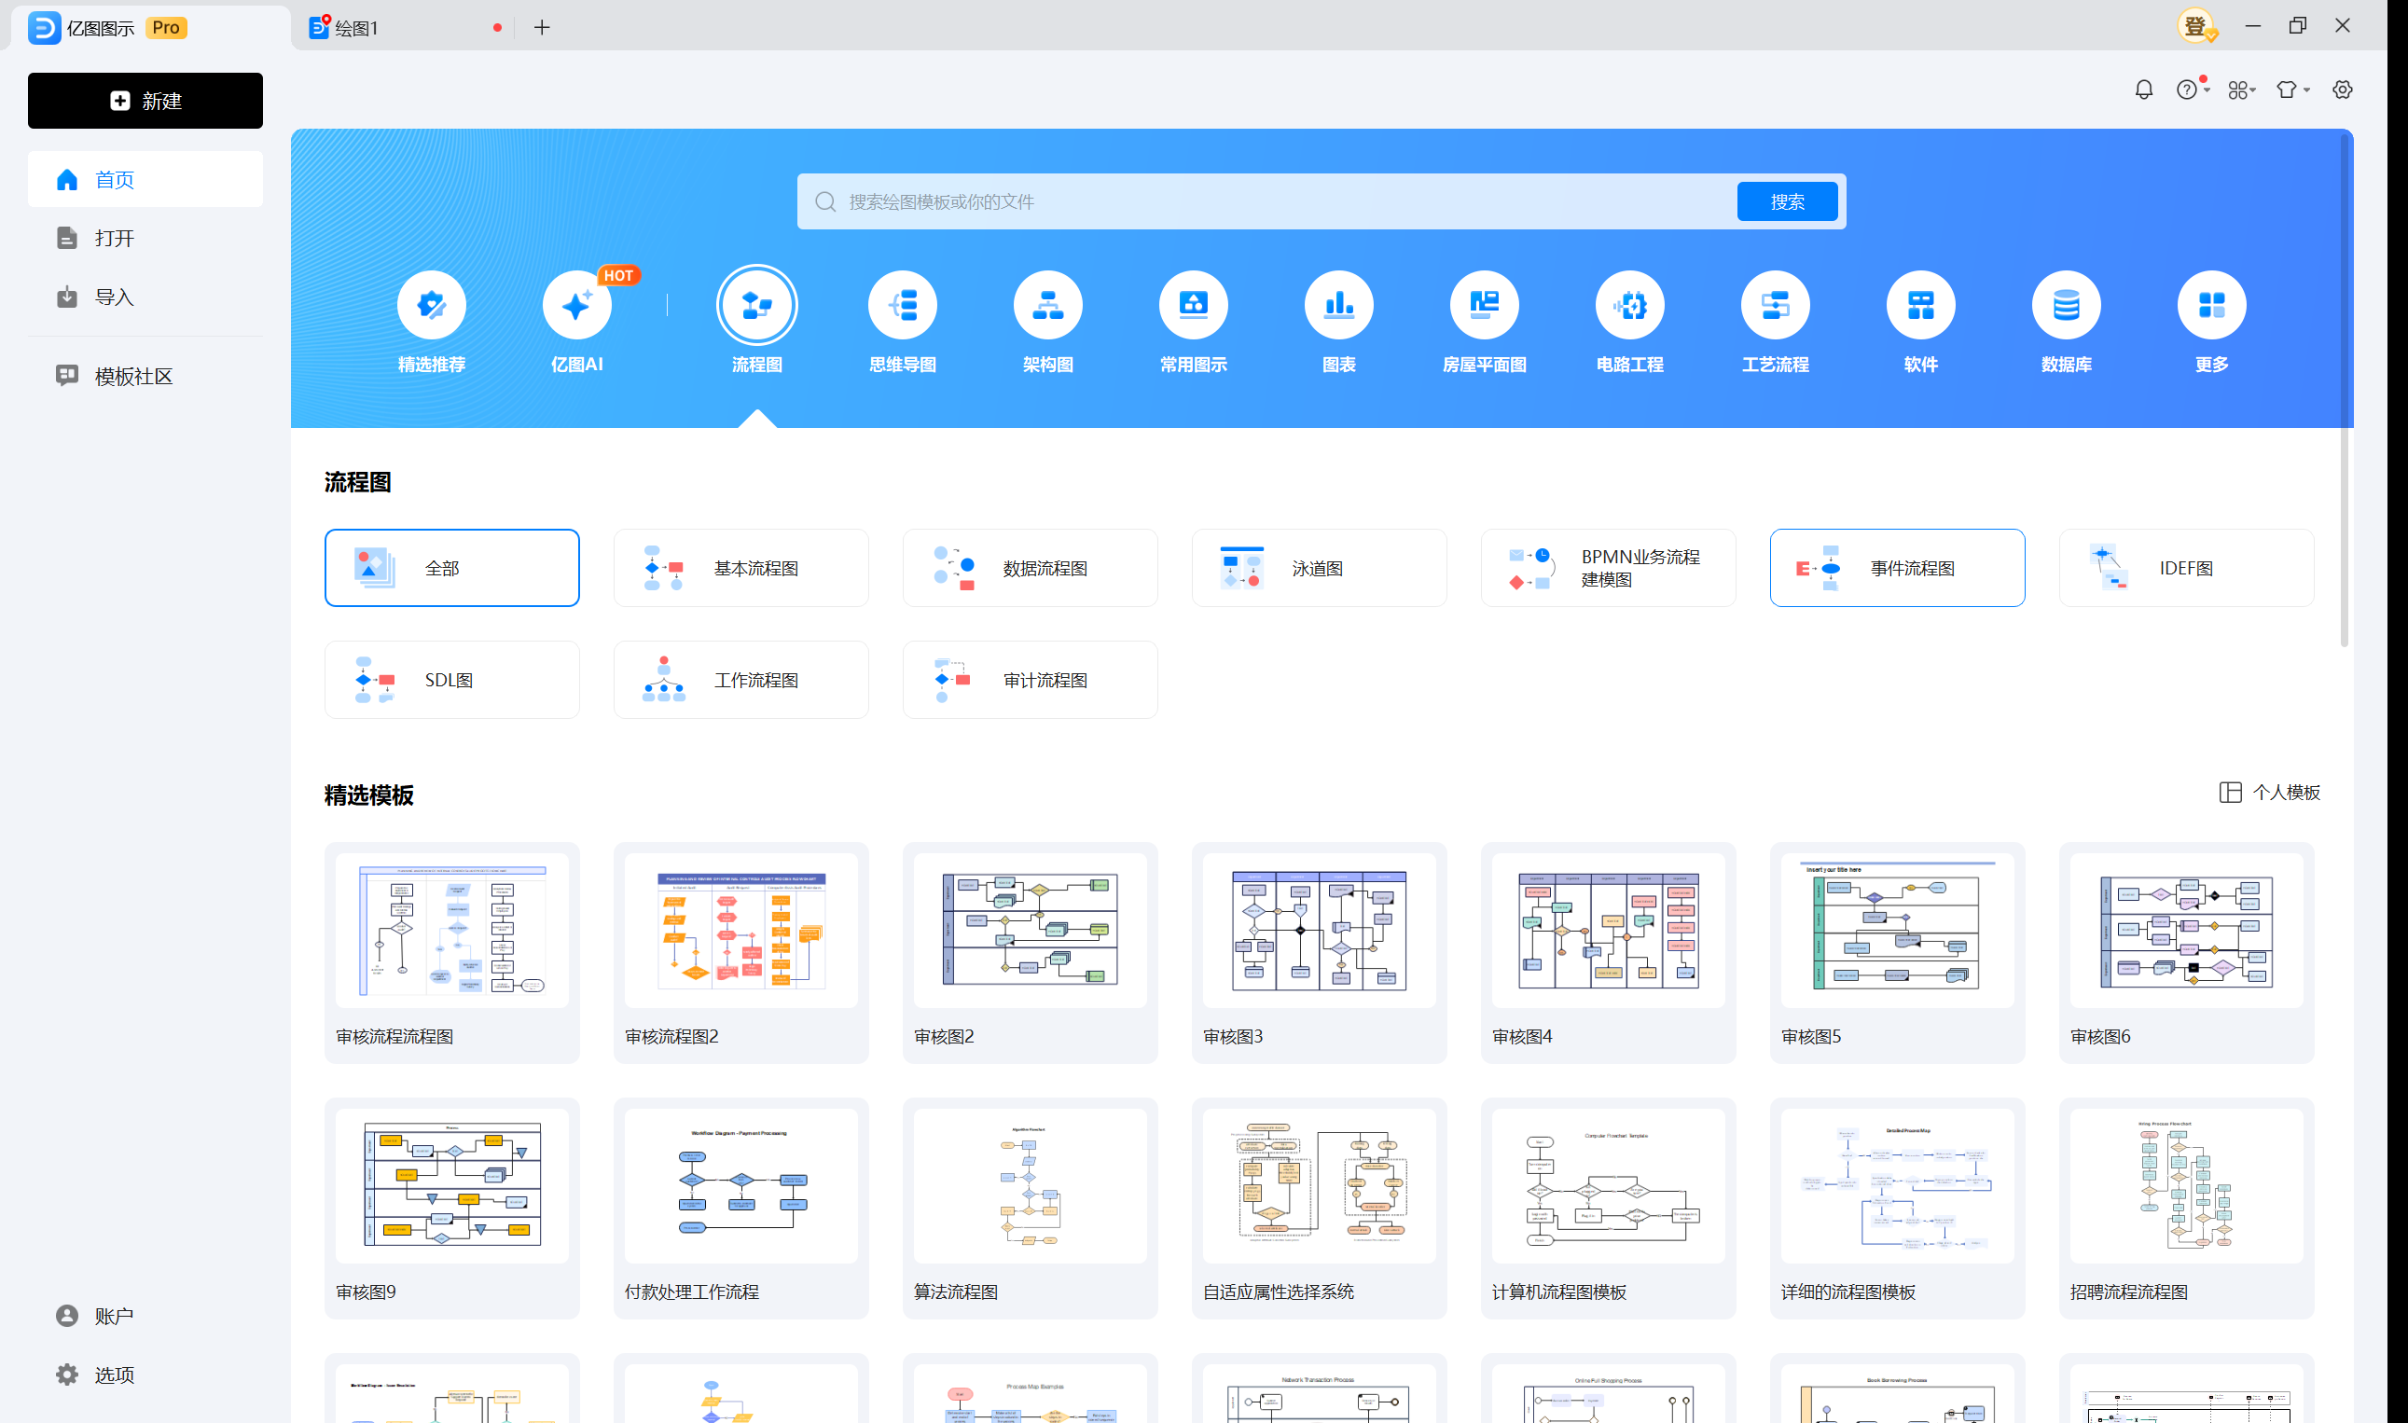Select the 全部 flowchart filter
This screenshot has width=2408, height=1423.
coord(451,568)
